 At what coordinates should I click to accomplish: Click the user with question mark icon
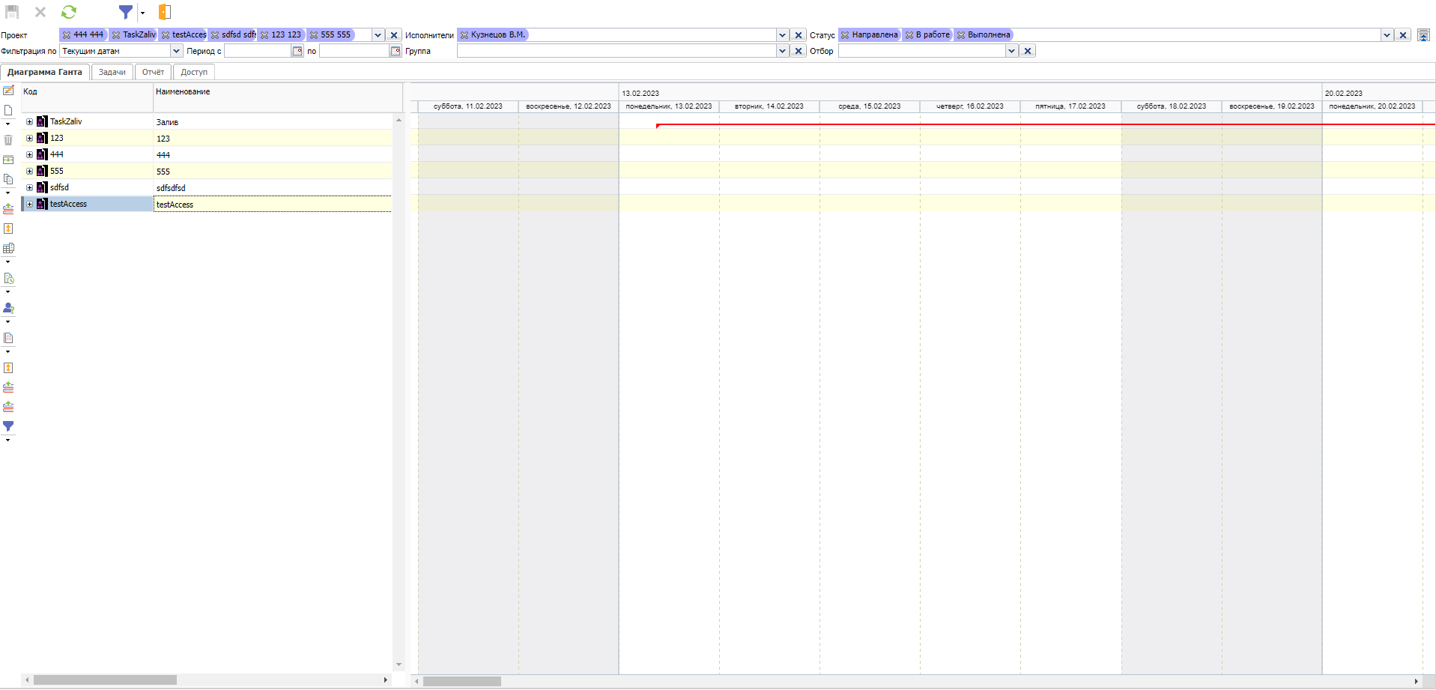(8, 308)
